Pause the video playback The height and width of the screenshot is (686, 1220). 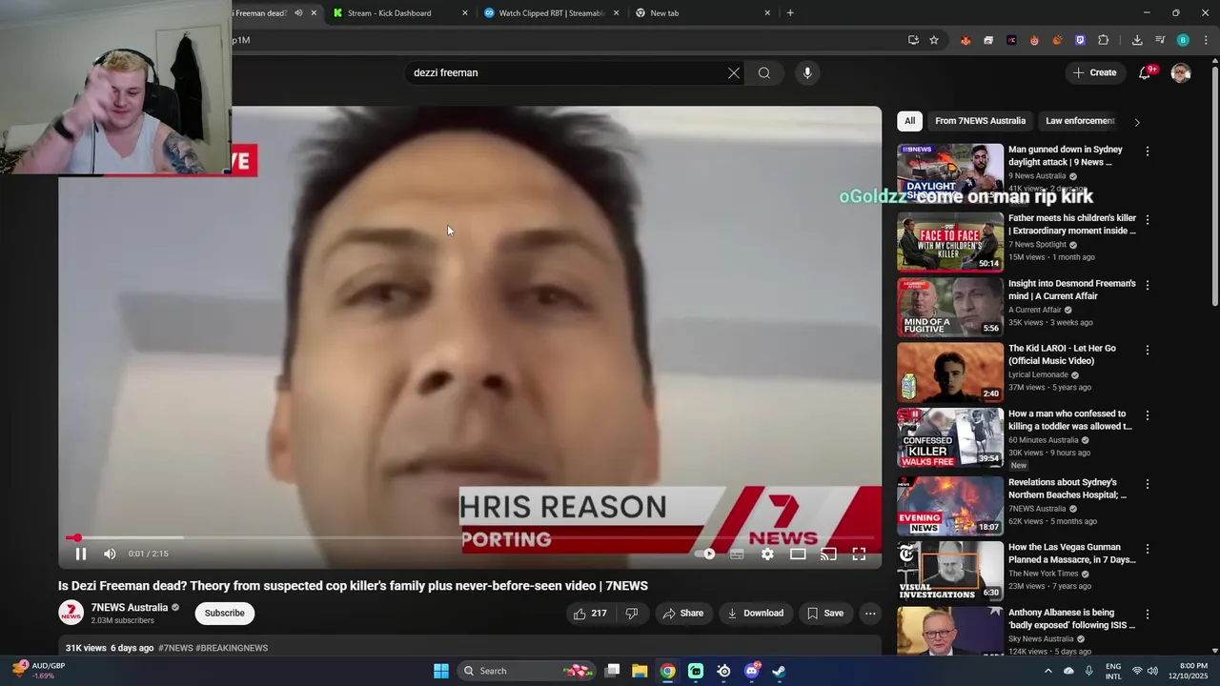(x=81, y=554)
